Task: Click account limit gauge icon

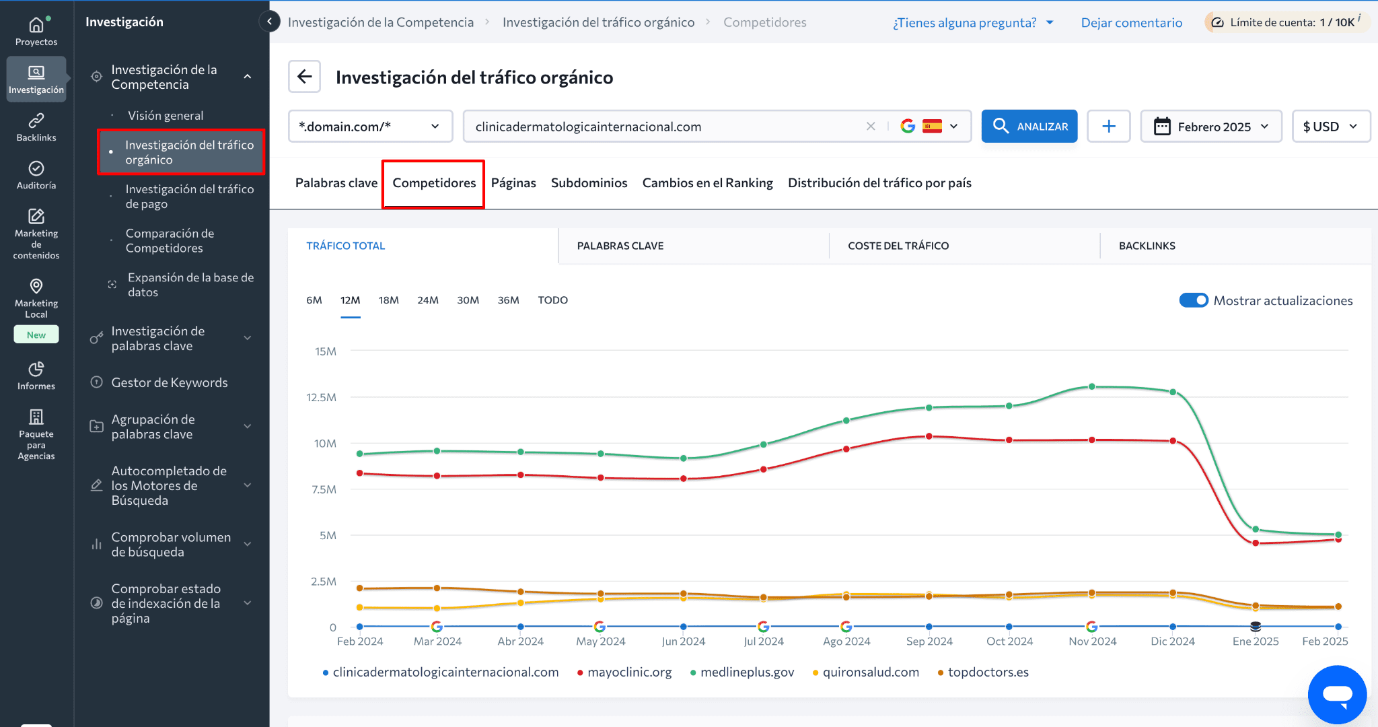Action: point(1218,22)
